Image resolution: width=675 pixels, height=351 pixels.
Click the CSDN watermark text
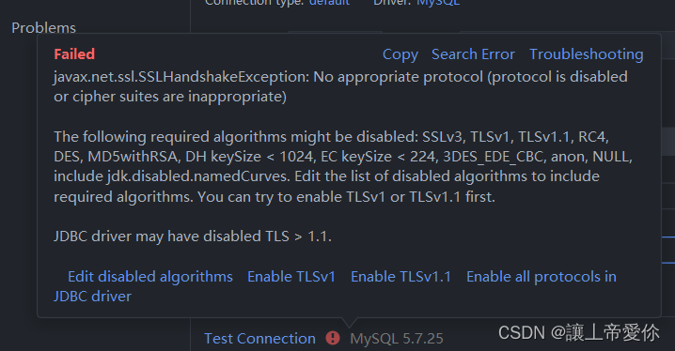(x=578, y=332)
